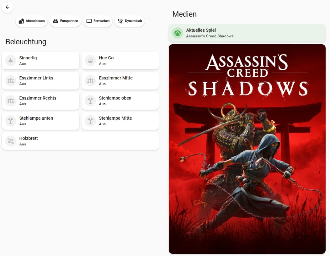
Task: Select the Fernsehen scene chip
Action: click(98, 21)
